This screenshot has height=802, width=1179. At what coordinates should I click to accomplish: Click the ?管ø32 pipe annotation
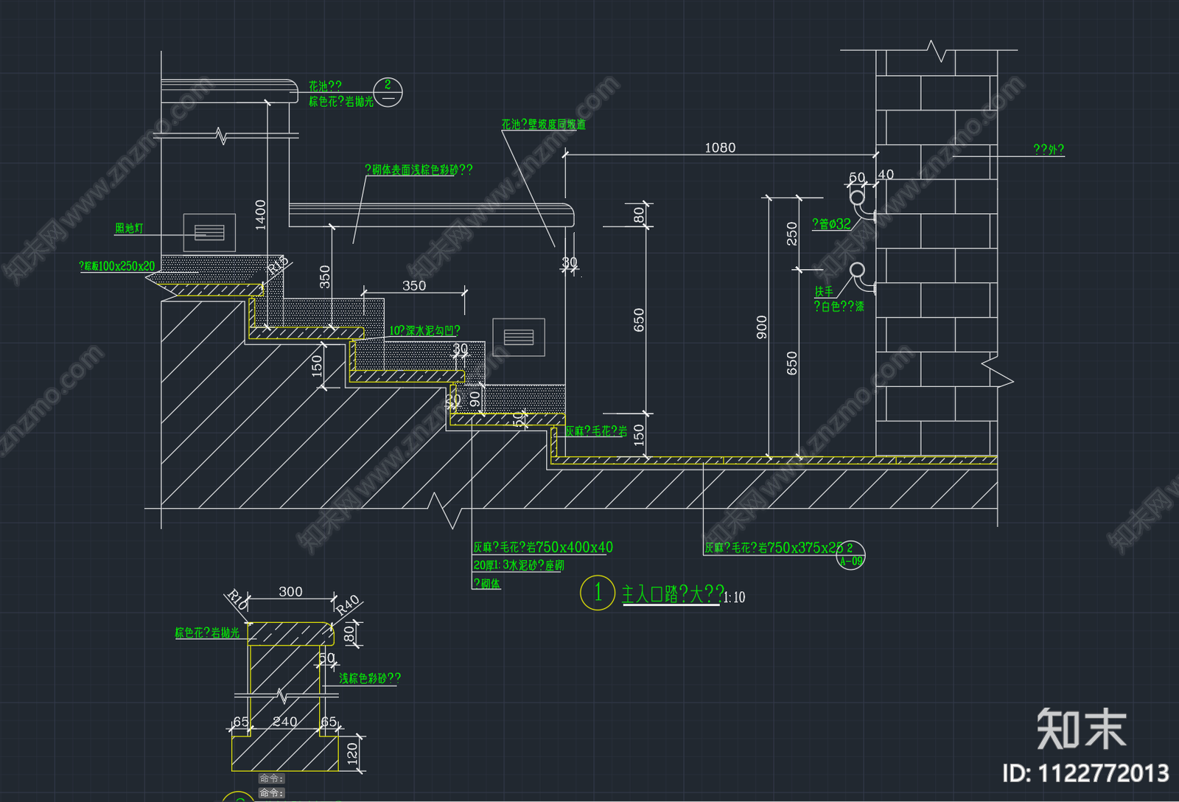pos(831,224)
